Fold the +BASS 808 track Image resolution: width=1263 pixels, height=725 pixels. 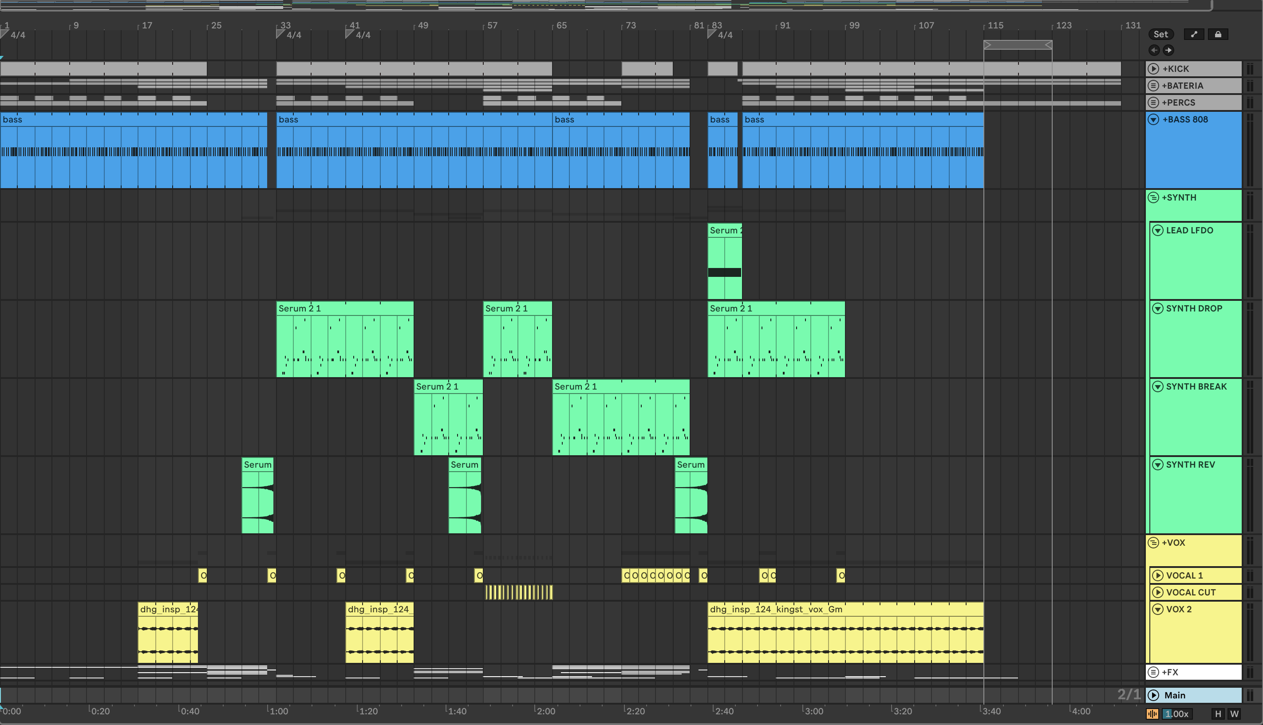1153,119
